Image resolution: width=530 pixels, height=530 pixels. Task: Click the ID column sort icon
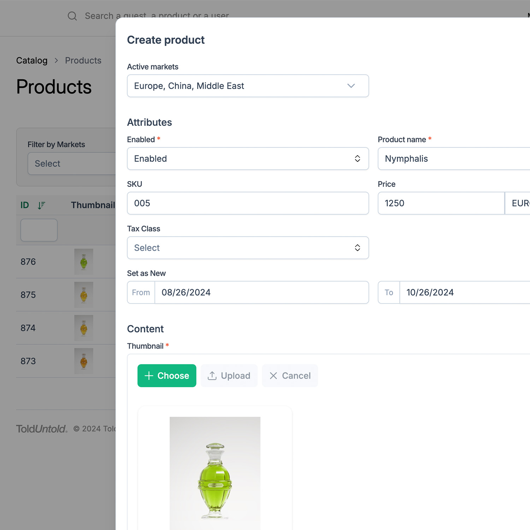[x=41, y=205]
